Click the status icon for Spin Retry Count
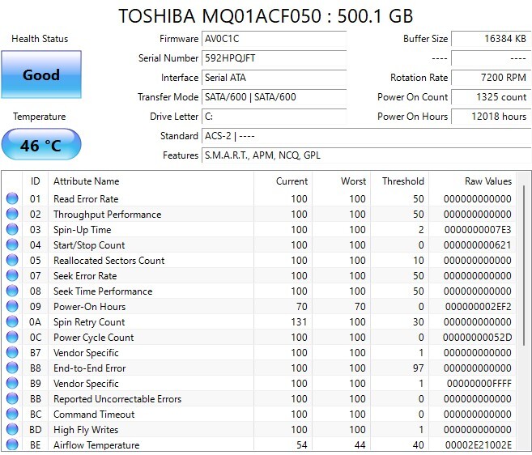This screenshot has width=532, height=455. pyautogui.click(x=12, y=321)
